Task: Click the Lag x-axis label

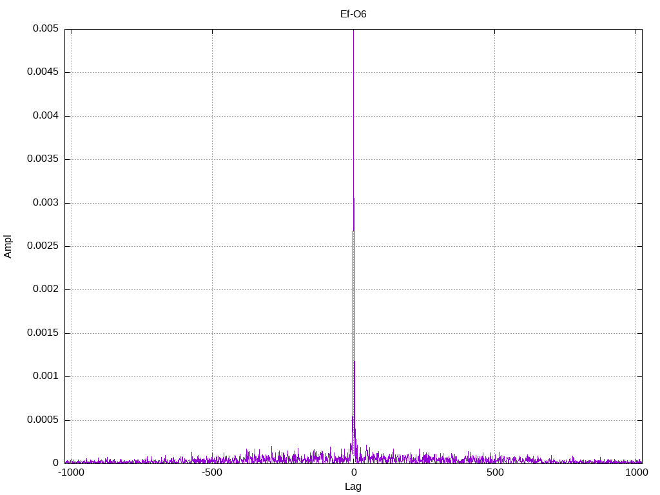Action: 353,487
